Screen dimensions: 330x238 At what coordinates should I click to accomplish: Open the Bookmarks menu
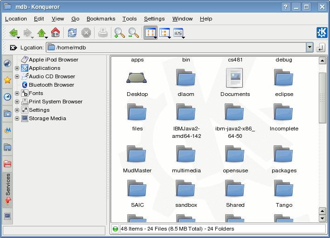point(101,19)
